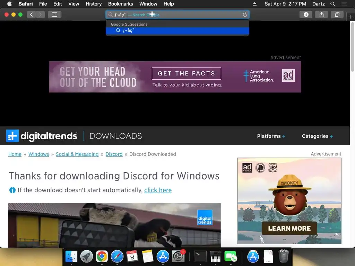355x266 pixels.
Task: Open the File menu
Action: (43, 4)
